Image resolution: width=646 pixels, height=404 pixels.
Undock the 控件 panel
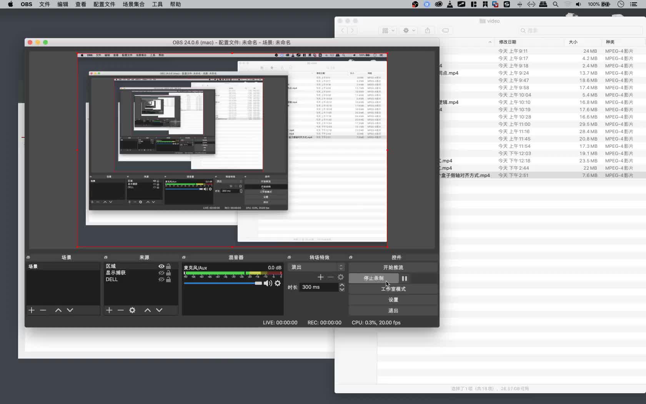pos(351,257)
